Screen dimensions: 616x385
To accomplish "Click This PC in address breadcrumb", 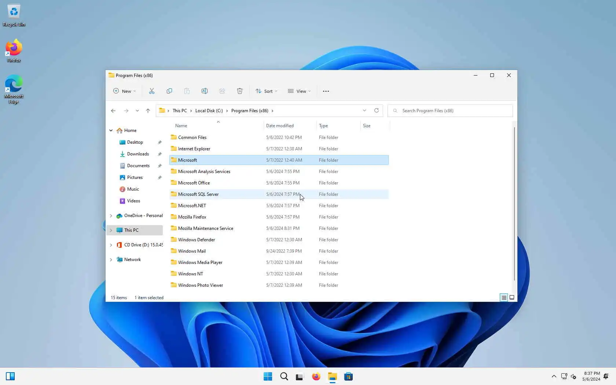I will tap(180, 111).
